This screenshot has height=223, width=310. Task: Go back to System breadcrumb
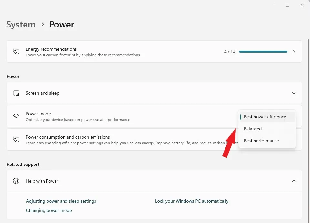point(21,25)
